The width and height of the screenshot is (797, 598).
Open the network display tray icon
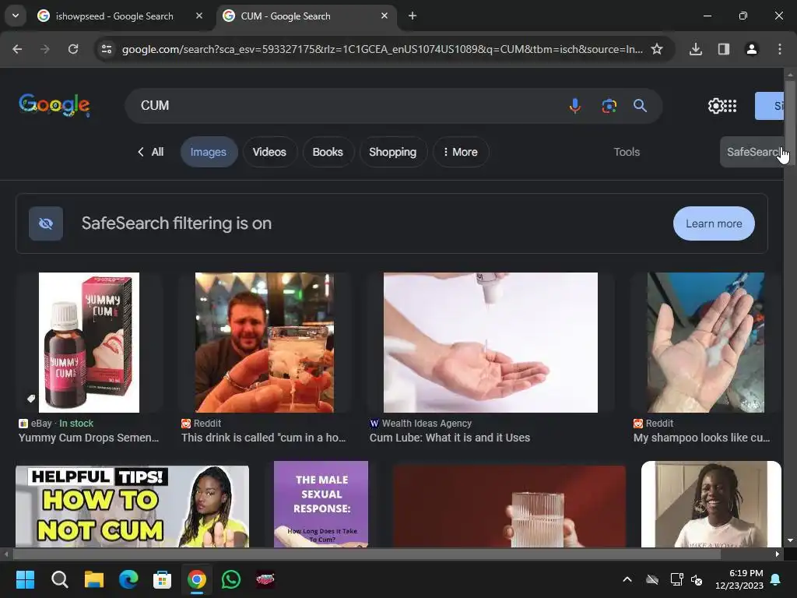pos(676,579)
